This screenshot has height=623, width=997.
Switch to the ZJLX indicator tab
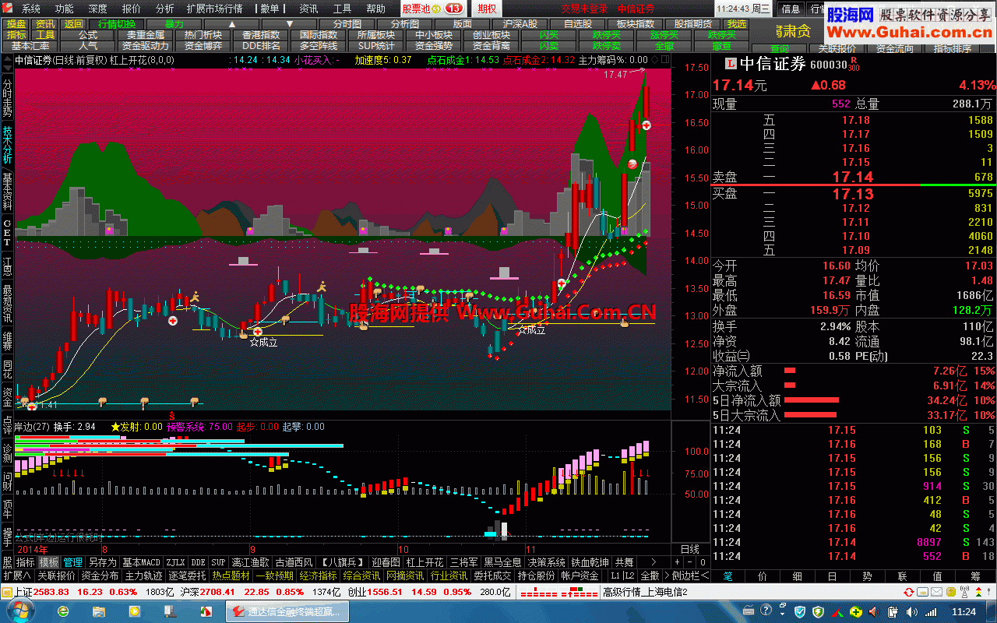[175, 561]
